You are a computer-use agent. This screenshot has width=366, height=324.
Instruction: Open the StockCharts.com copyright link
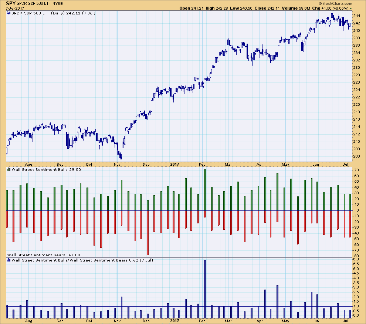[336, 3]
